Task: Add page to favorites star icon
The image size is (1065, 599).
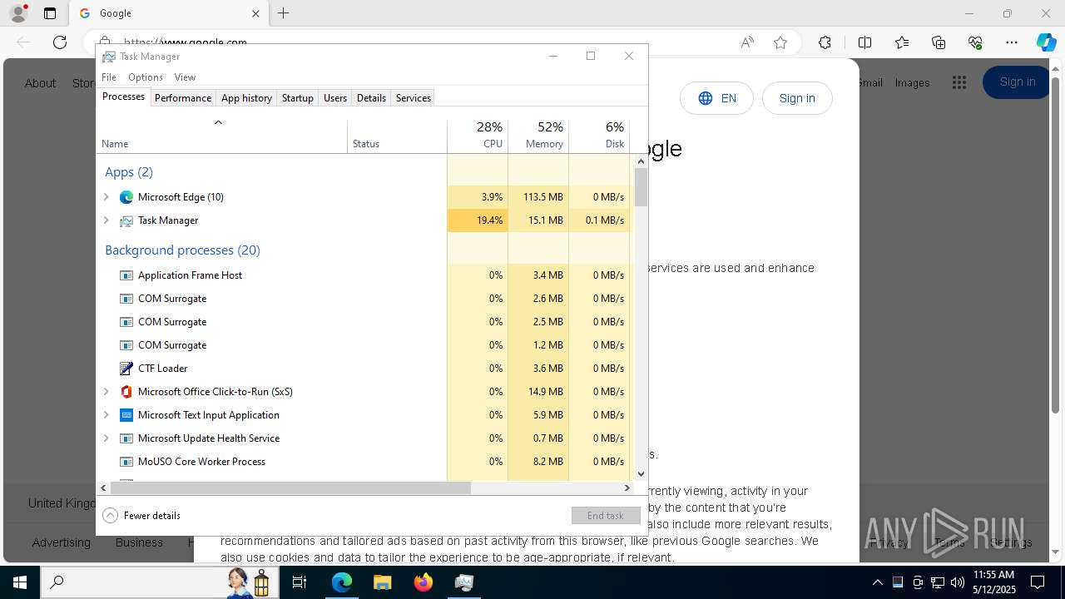Action: pyautogui.click(x=780, y=42)
